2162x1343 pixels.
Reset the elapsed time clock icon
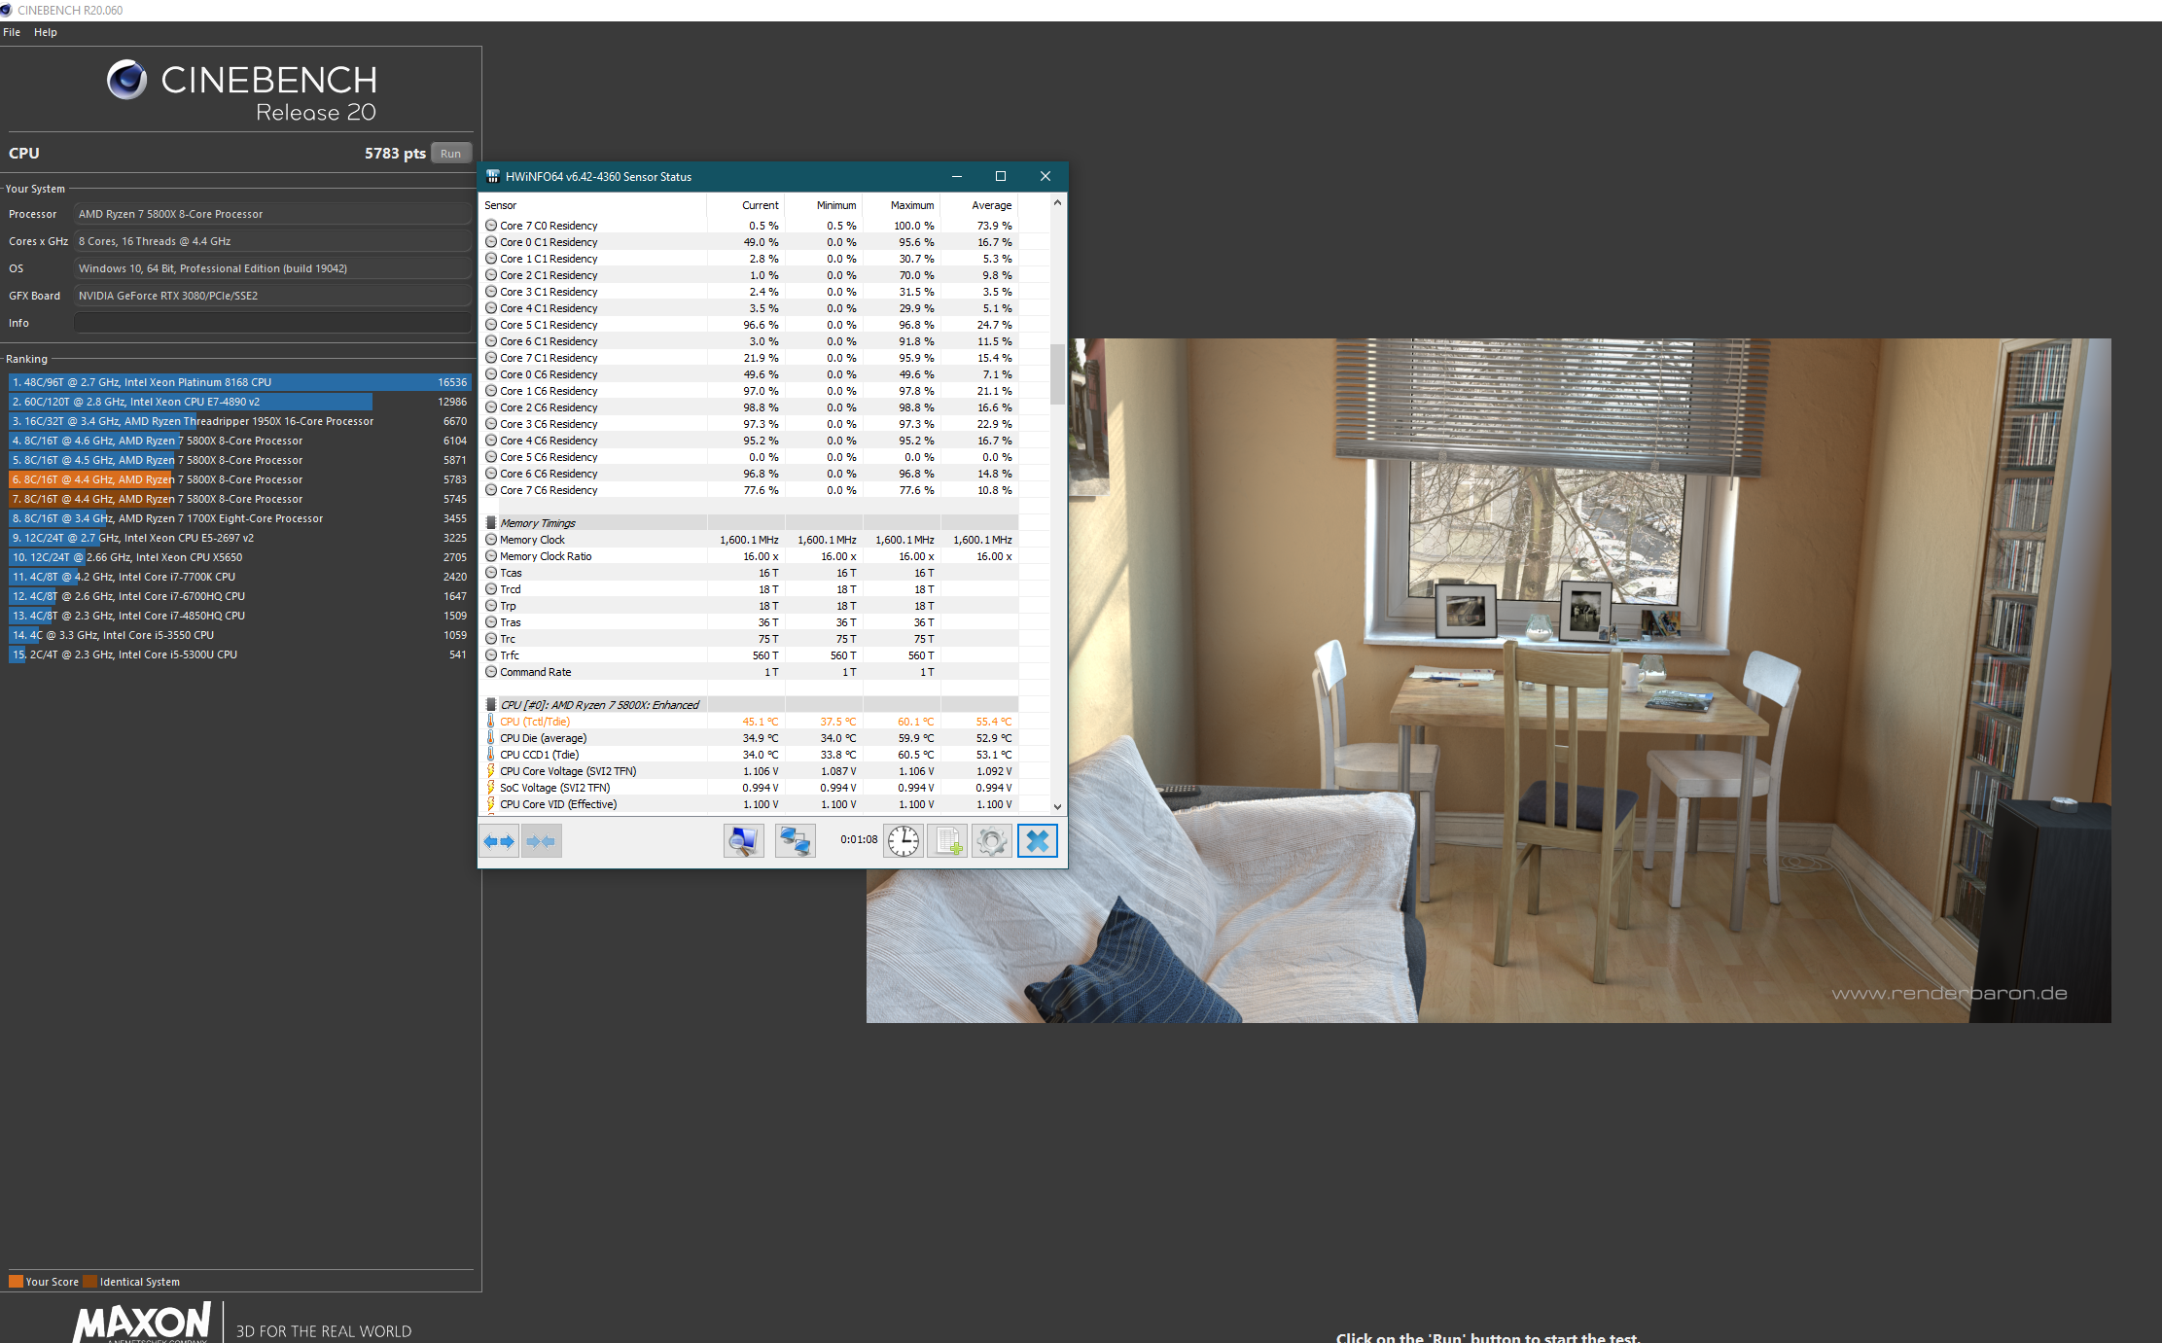coord(904,841)
